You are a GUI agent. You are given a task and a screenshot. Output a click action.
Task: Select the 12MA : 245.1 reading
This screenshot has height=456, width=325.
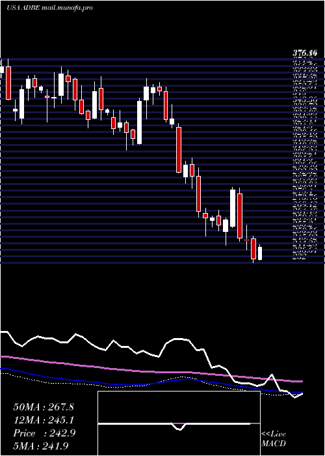point(44,420)
